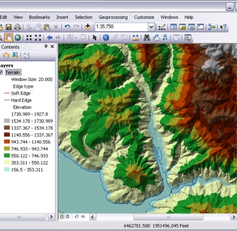237x231 pixels.
Task: Select the Identify tool icon
Action: point(106,38)
